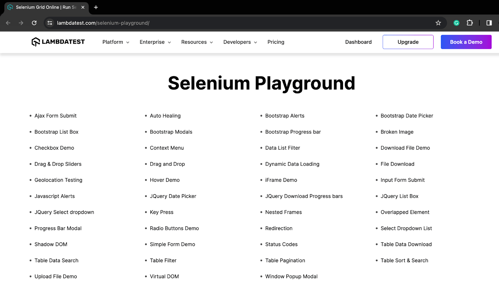Click the Upgrade button
The image size is (499, 300).
(x=408, y=42)
